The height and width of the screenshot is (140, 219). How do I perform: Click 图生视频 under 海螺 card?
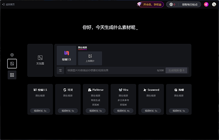tap(178, 96)
